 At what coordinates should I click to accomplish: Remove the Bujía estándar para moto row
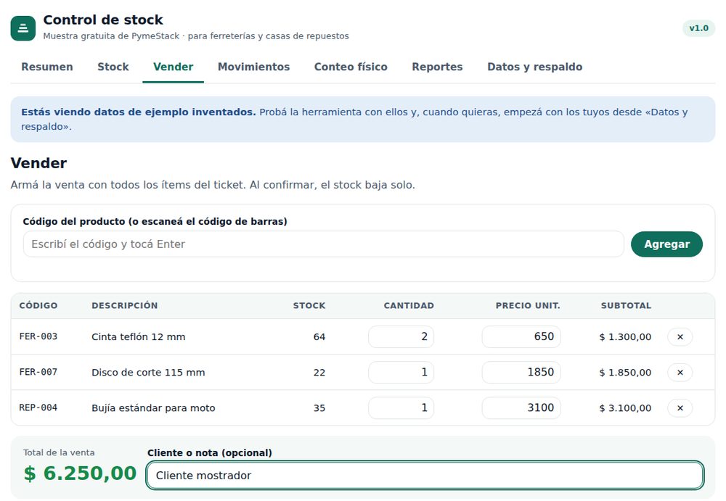[x=680, y=408]
